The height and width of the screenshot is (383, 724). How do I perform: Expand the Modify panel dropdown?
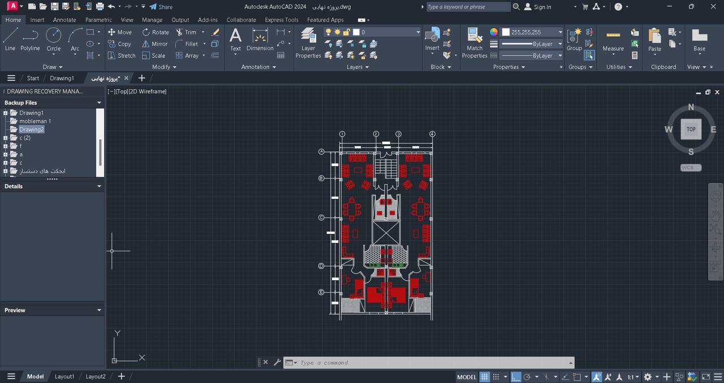click(164, 67)
